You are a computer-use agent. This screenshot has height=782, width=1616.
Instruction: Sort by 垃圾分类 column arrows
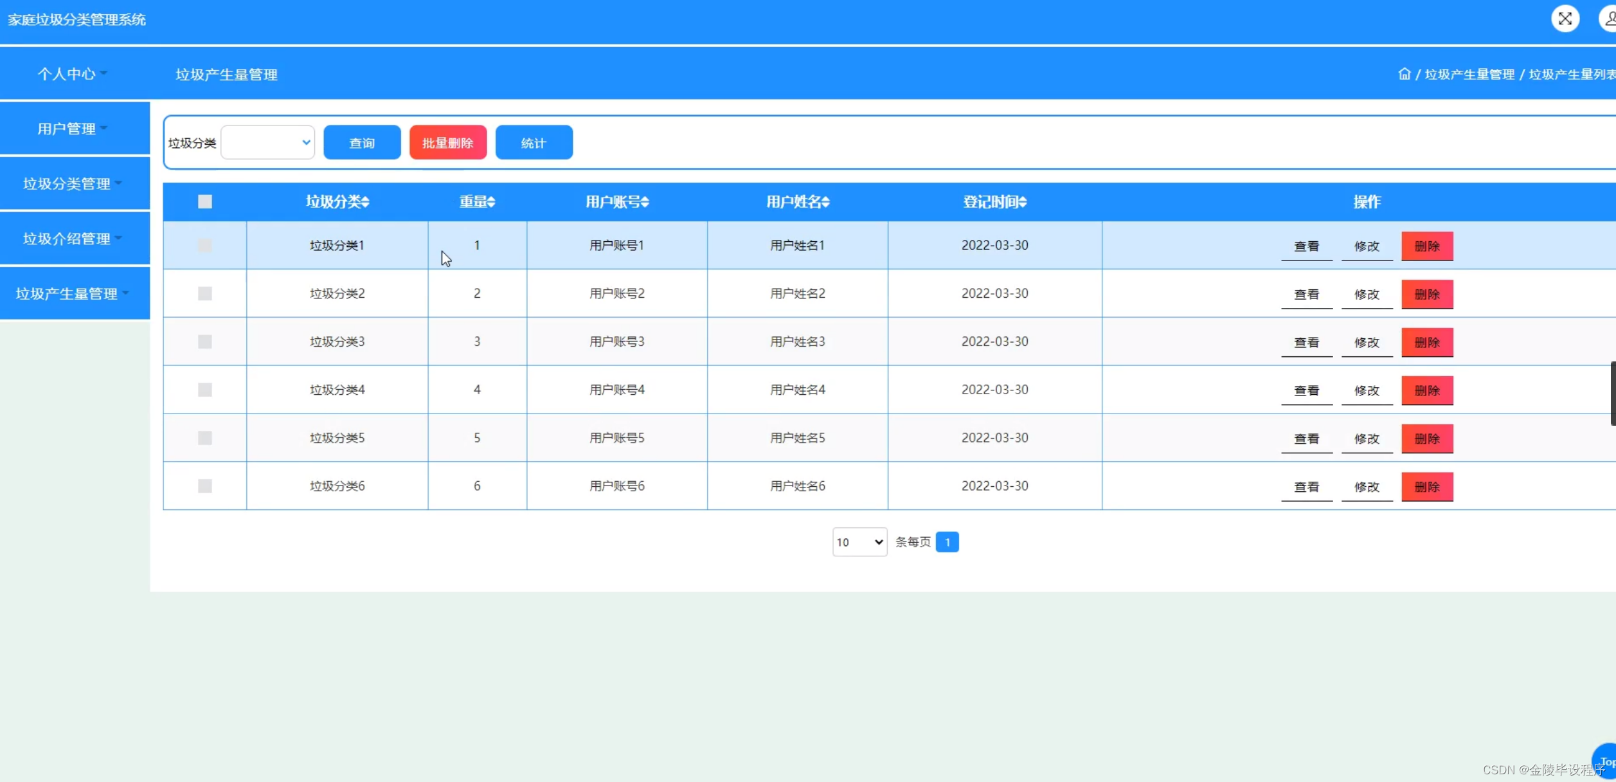(x=365, y=202)
